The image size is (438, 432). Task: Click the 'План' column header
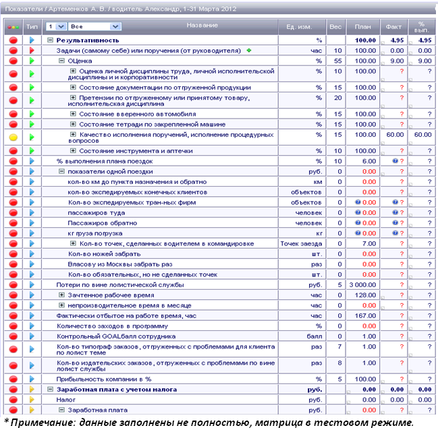tap(362, 27)
